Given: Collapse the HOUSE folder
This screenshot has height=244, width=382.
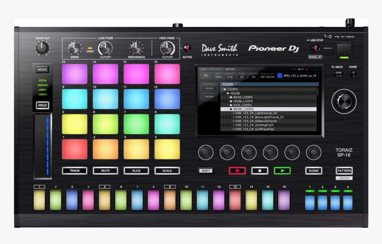Looking at the screenshot, I should point(268,93).
